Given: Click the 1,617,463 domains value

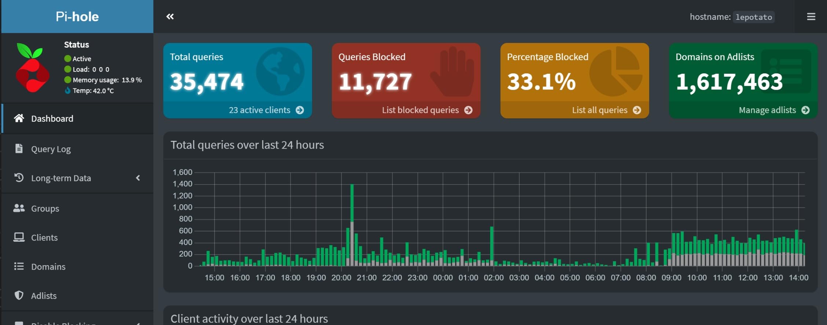Looking at the screenshot, I should (x=729, y=81).
